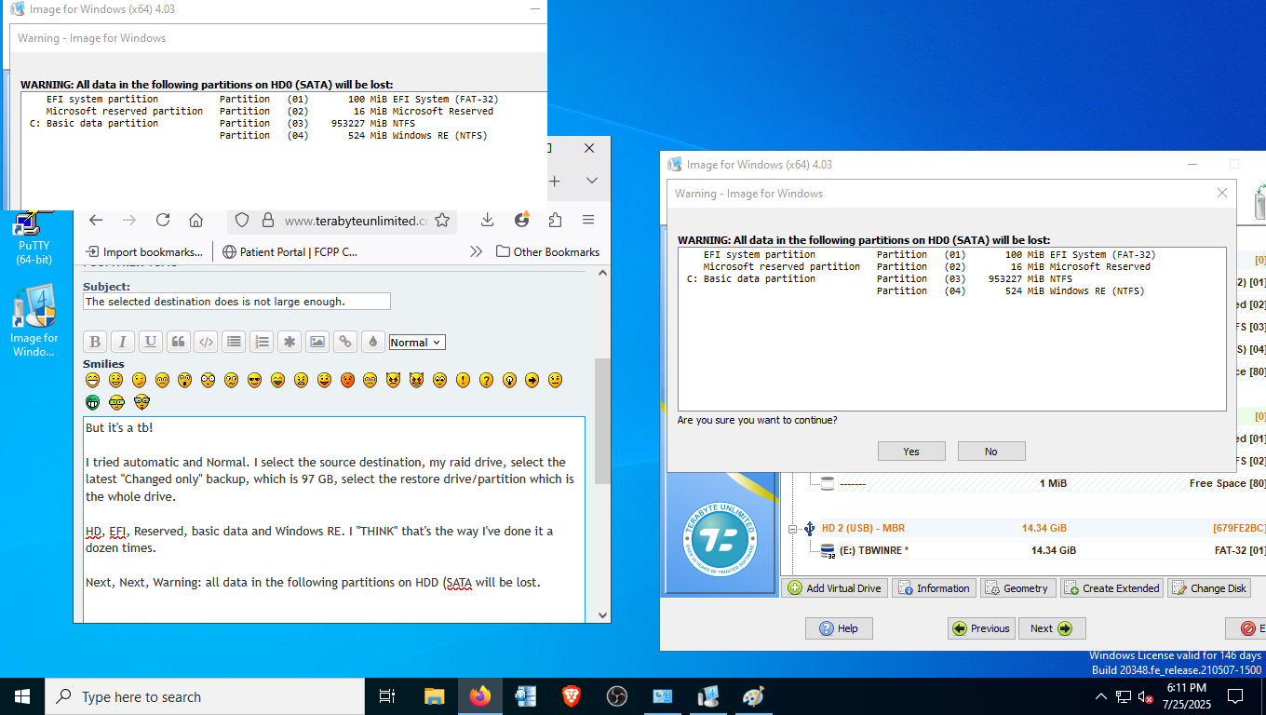Image resolution: width=1266 pixels, height=715 pixels.
Task: Click Create Extended
Action: pyautogui.click(x=1112, y=588)
